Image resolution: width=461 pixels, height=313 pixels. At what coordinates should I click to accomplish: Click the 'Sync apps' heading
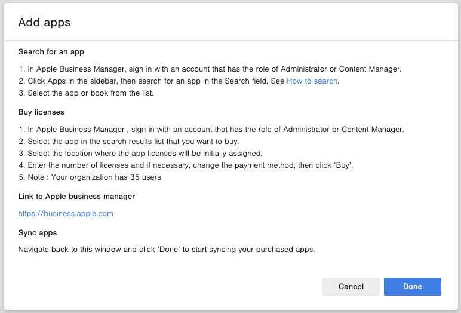(x=38, y=233)
